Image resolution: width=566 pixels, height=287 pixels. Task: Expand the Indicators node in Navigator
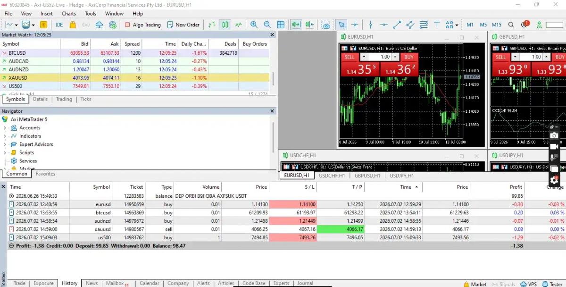tap(5, 136)
